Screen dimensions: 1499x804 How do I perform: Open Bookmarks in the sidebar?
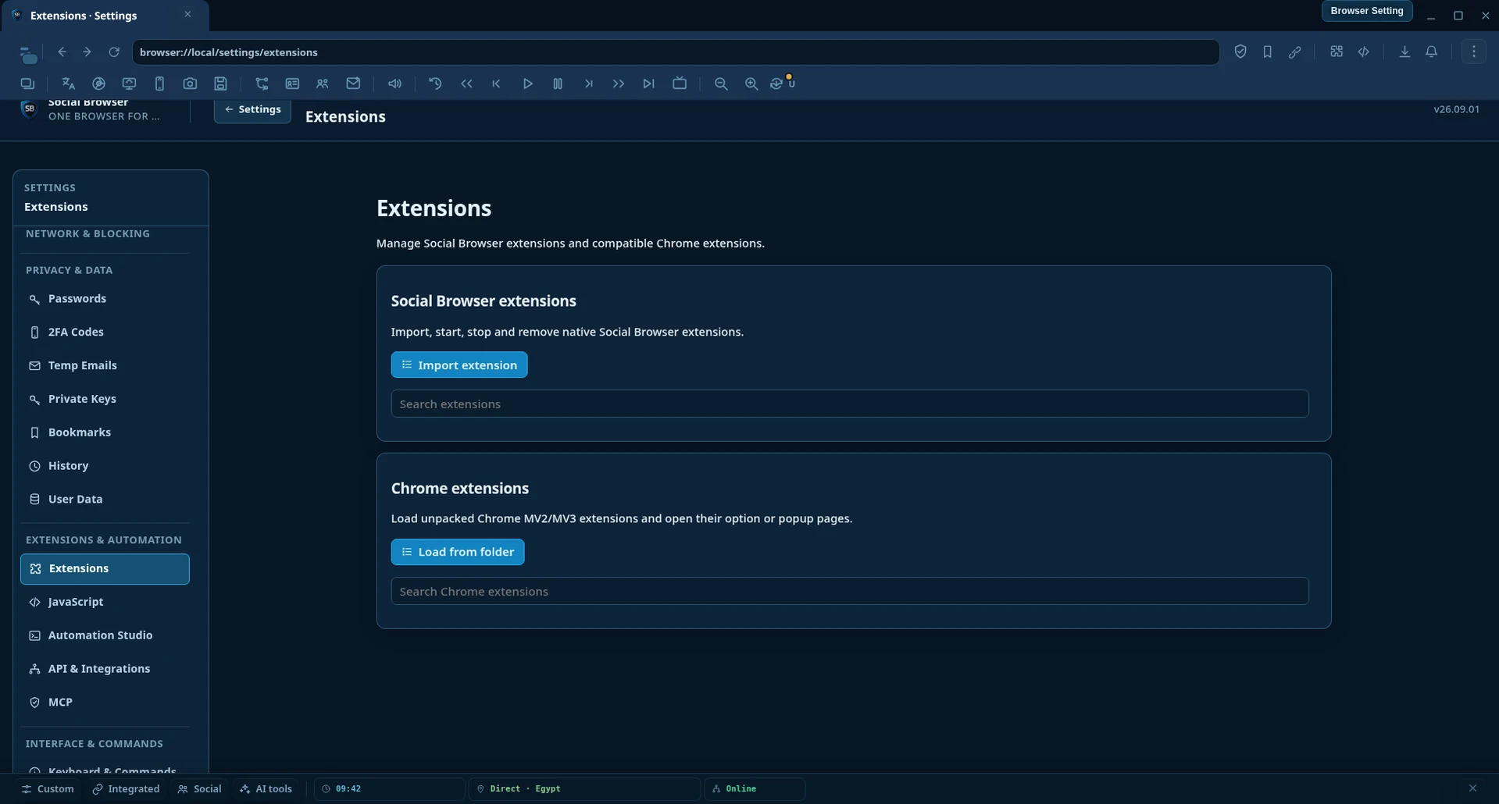105,432
